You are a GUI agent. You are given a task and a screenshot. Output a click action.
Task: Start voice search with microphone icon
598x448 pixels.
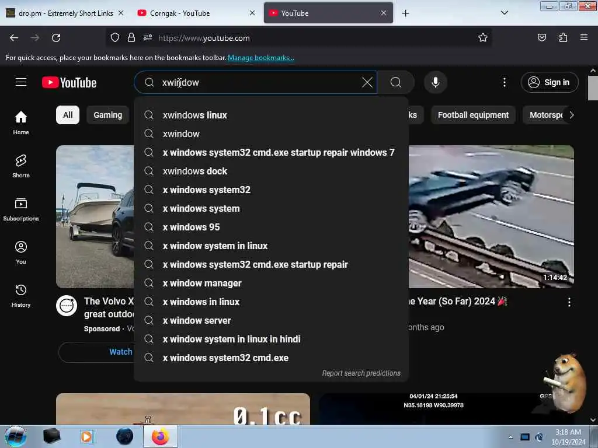coord(436,82)
